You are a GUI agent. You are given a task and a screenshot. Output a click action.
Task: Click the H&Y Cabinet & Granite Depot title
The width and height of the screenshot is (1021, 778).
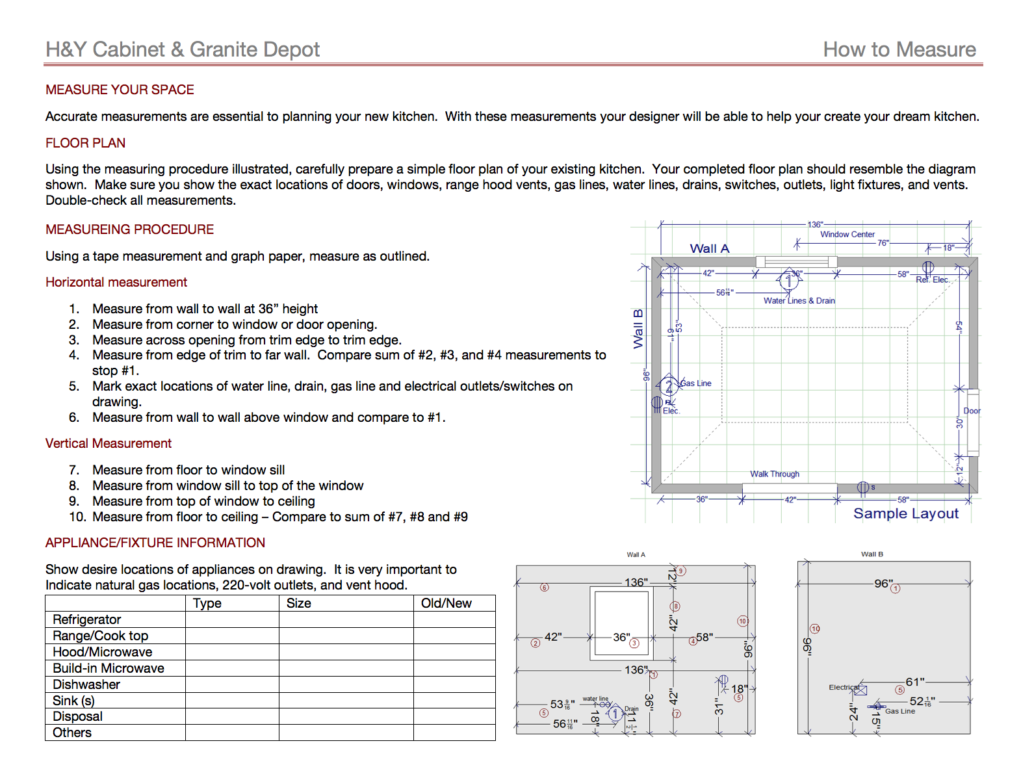point(183,49)
